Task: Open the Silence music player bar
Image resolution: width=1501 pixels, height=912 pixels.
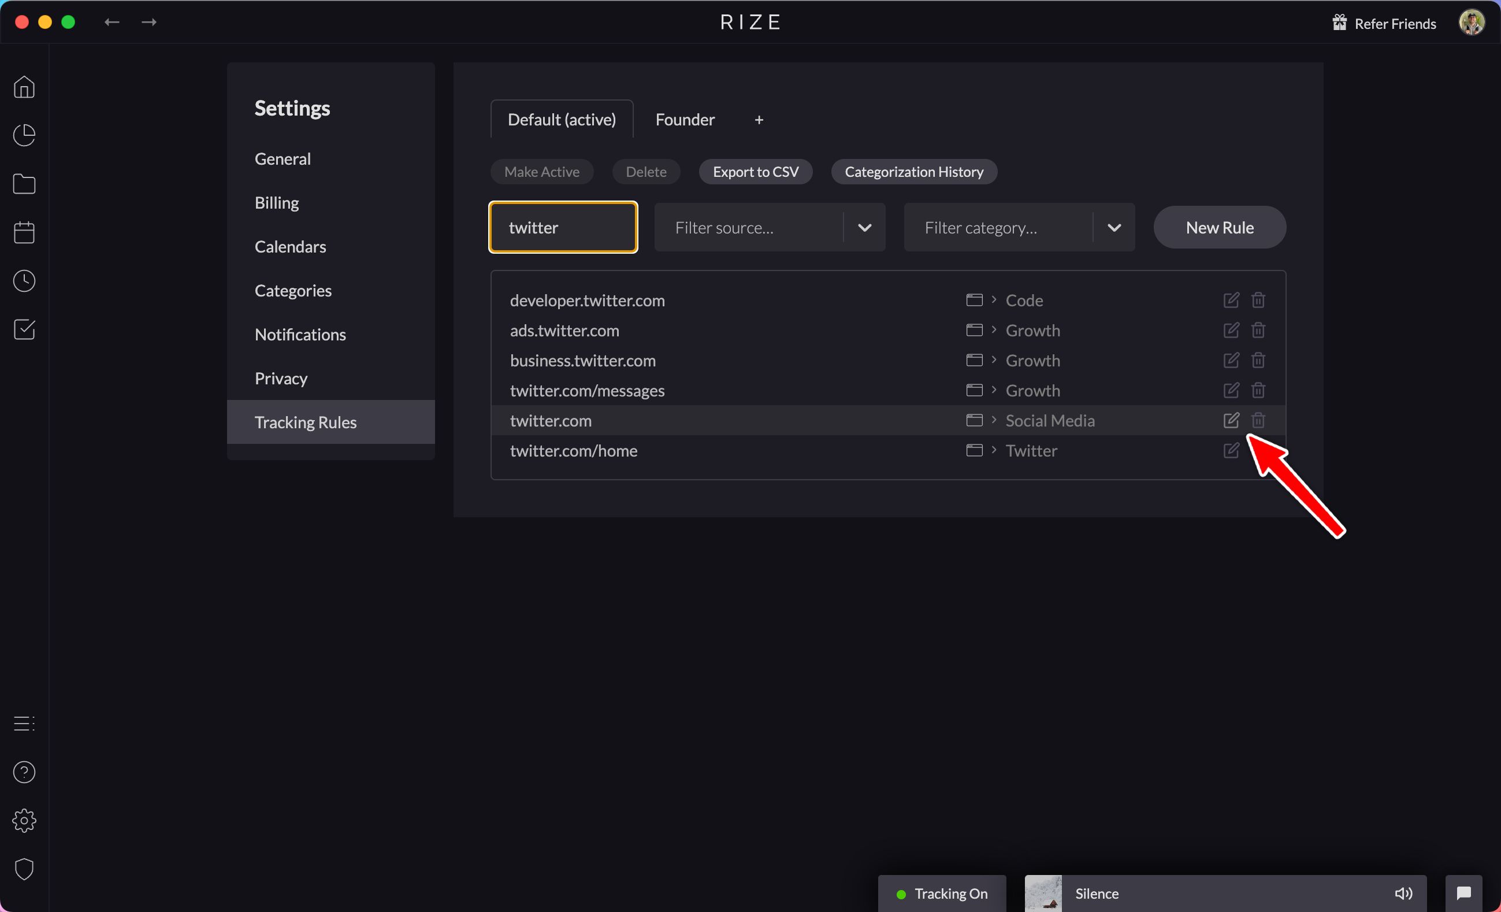Action: [1225, 893]
